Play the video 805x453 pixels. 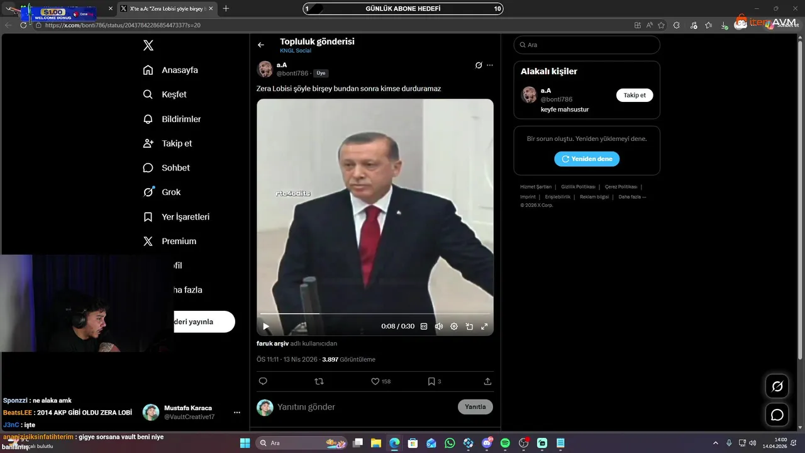click(266, 326)
